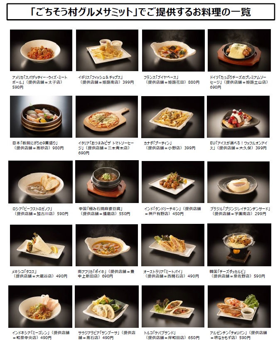The height and width of the screenshot is (342, 280).
Task: Click the Australian meat pie photo
Action: coord(173,245)
